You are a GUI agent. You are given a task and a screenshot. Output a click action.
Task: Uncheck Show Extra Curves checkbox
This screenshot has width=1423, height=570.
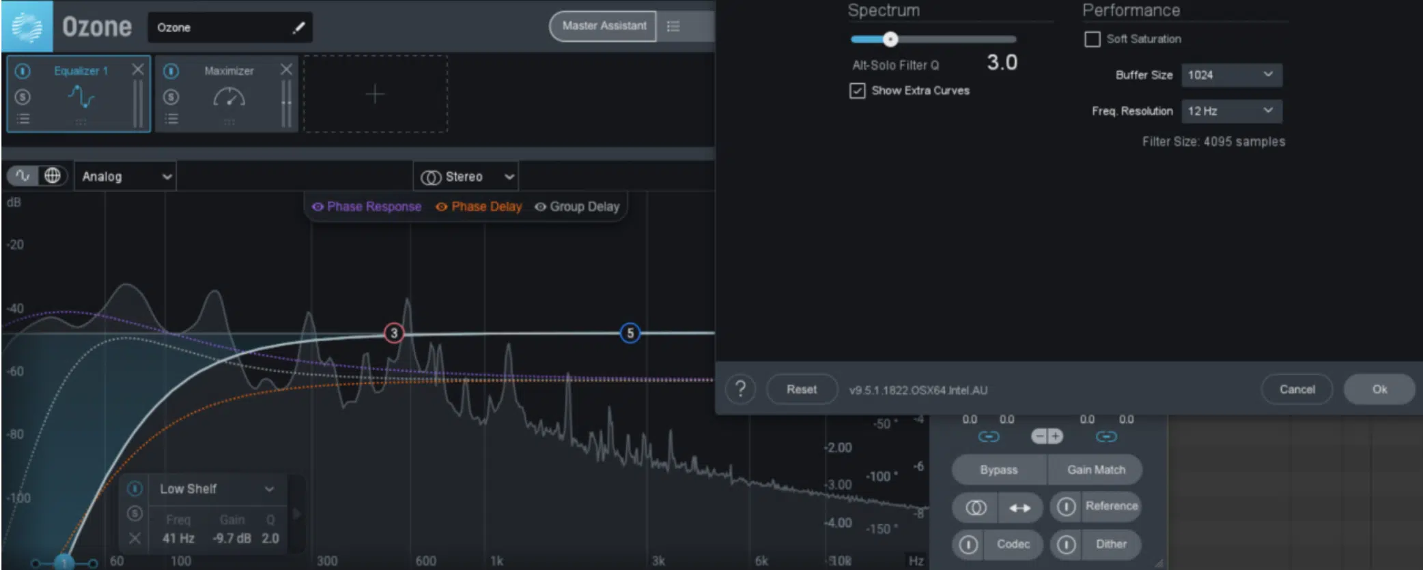tap(857, 91)
